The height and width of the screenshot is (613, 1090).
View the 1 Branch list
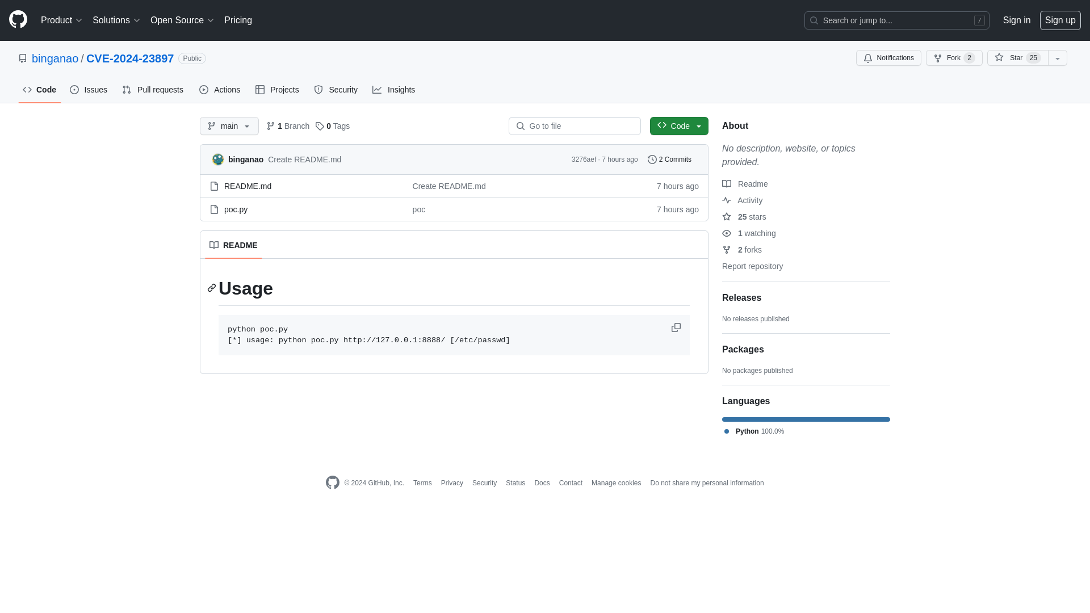point(288,126)
